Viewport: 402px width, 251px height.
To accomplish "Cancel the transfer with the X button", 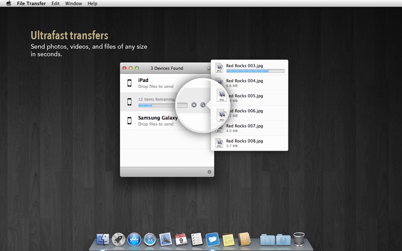I will click(194, 105).
